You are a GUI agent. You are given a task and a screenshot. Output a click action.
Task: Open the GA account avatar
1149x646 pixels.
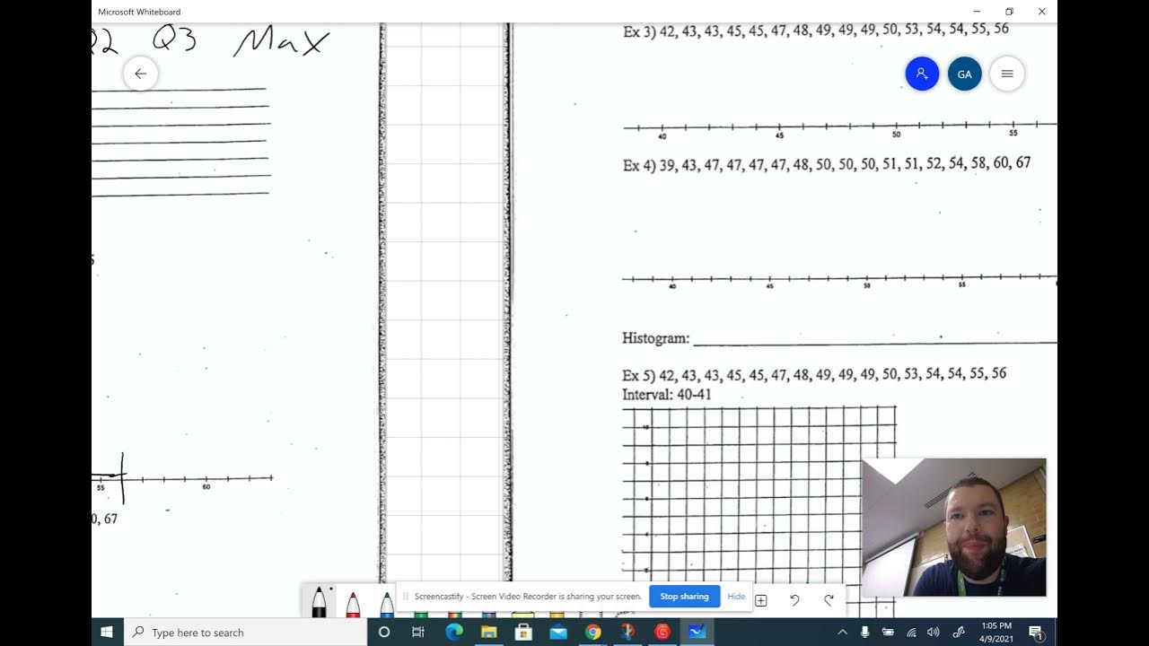tap(964, 74)
